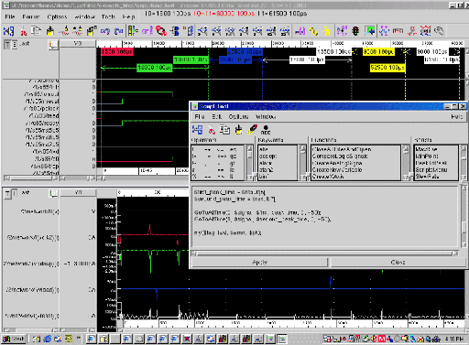Click the paste icon in Script Tool toolbar

[x=238, y=130]
